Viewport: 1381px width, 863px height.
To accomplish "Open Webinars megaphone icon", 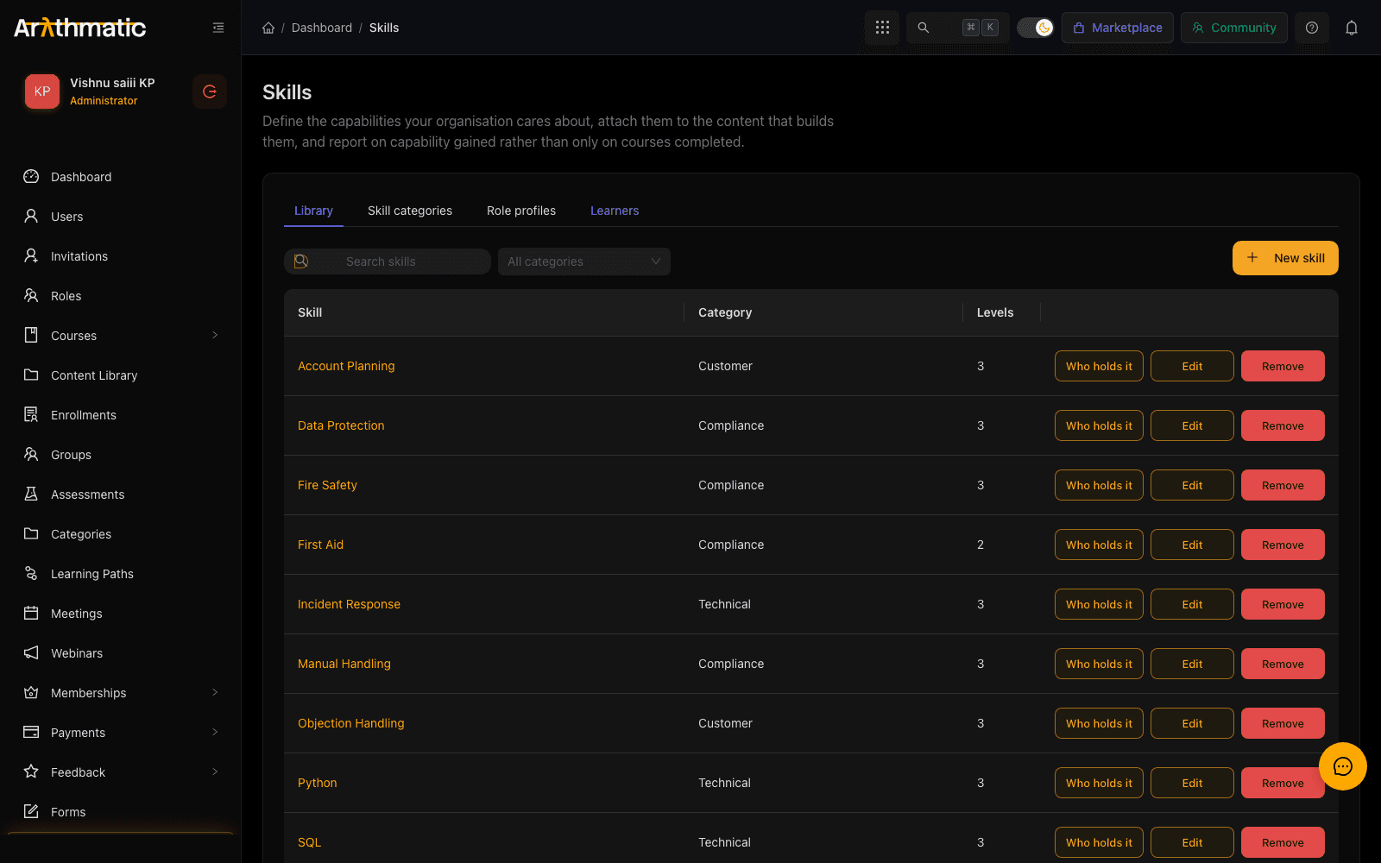I will (31, 653).
